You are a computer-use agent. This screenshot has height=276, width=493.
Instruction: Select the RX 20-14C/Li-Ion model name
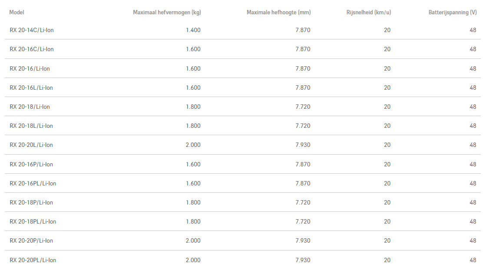click(32, 30)
